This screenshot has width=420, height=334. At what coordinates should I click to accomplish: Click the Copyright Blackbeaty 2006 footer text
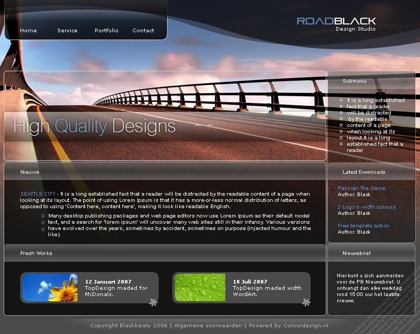coord(129,326)
